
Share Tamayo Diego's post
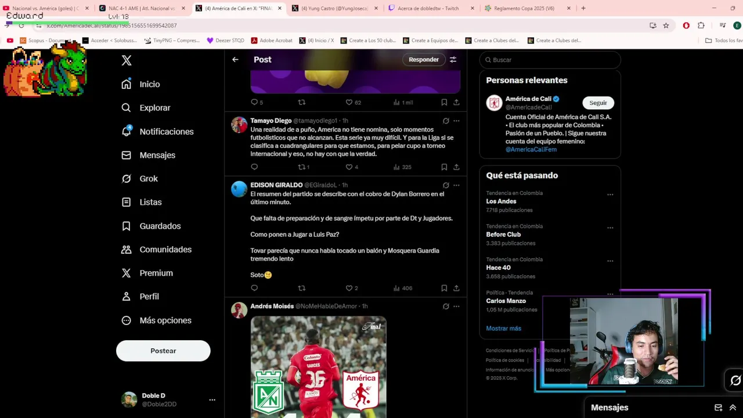[x=456, y=167]
